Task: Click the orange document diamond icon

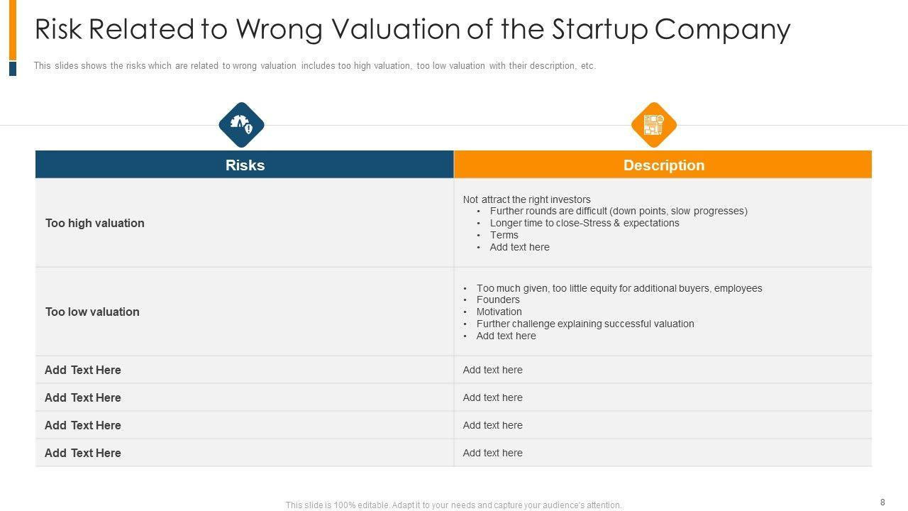Action: (653, 125)
